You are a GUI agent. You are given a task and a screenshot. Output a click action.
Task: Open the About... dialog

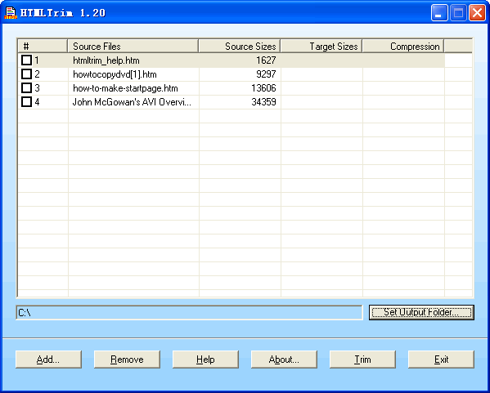point(284,360)
